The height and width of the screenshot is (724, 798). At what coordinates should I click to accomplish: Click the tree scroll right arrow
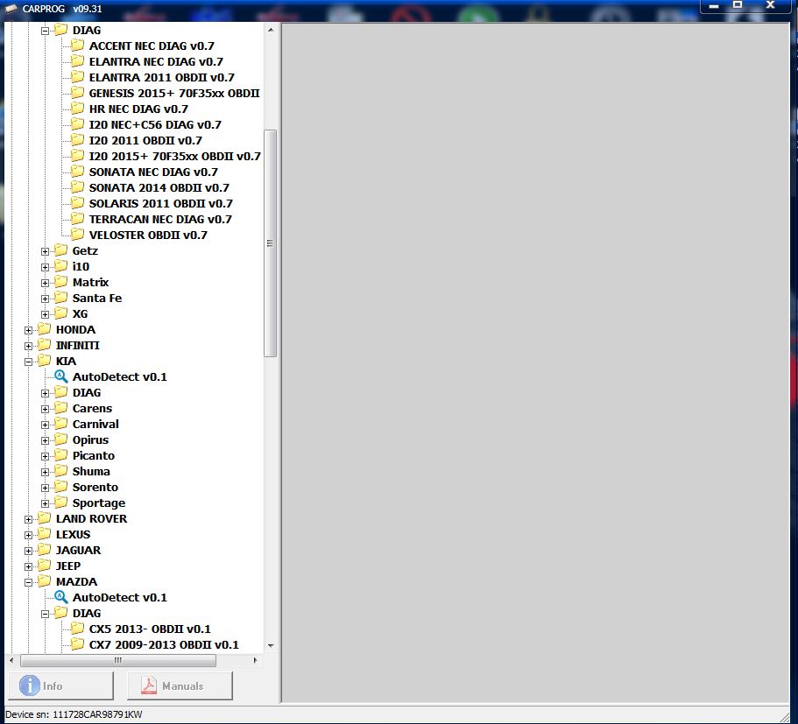[x=256, y=660]
